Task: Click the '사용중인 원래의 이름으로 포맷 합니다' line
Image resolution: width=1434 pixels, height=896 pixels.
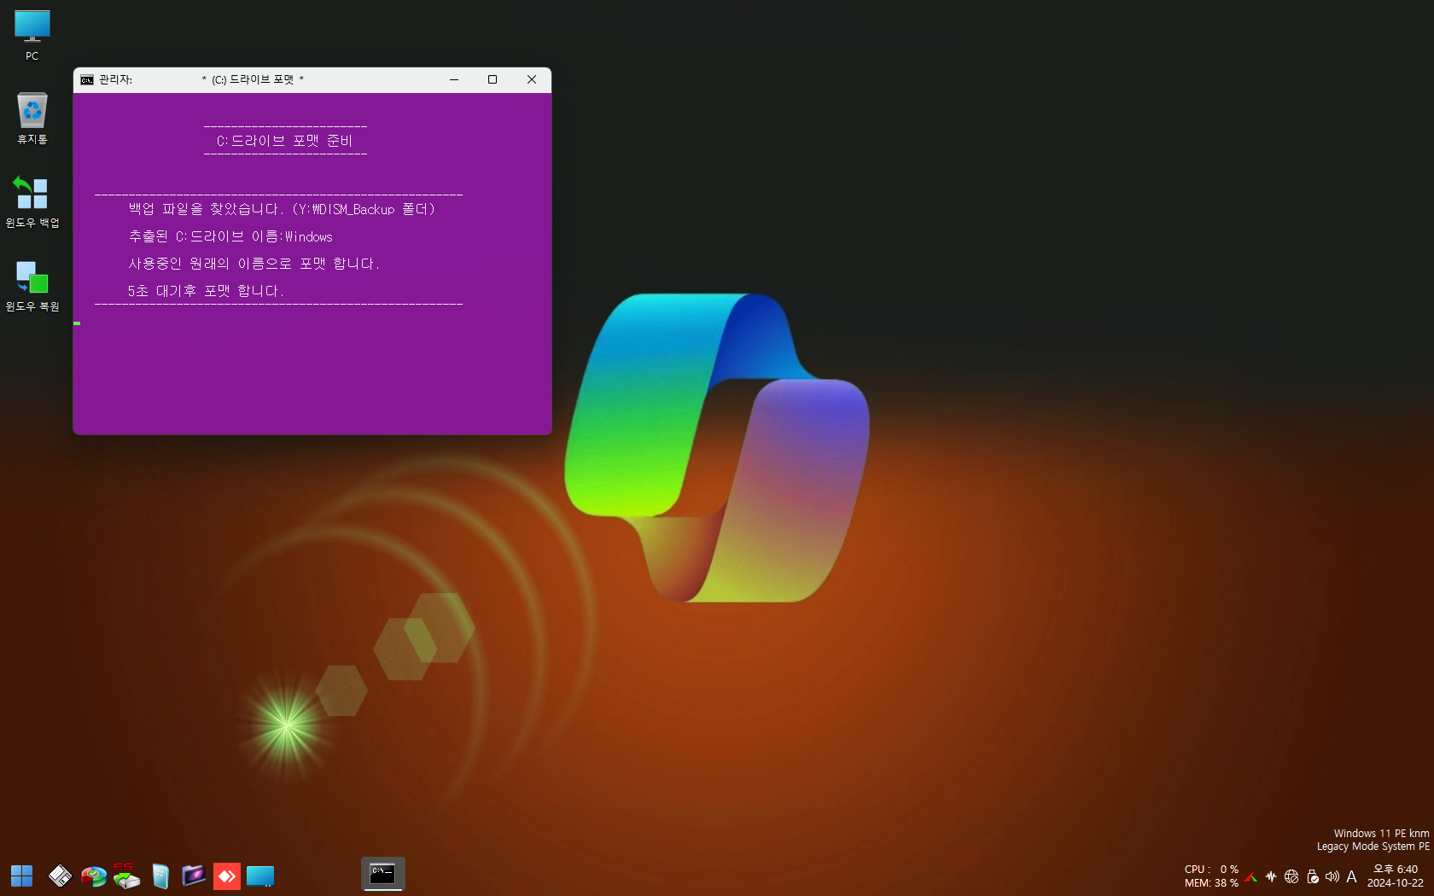Action: pyautogui.click(x=254, y=264)
